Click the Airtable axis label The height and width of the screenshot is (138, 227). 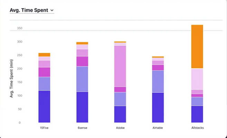coord(158,128)
